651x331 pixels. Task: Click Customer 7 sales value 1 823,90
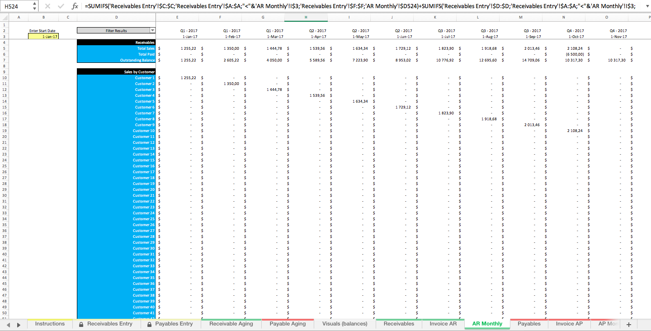[x=446, y=113]
